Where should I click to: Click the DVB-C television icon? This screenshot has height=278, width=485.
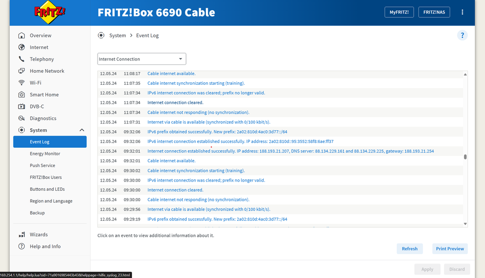click(21, 107)
